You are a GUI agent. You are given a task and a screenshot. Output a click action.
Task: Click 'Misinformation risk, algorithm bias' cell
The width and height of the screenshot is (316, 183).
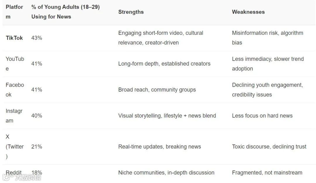pos(267,38)
